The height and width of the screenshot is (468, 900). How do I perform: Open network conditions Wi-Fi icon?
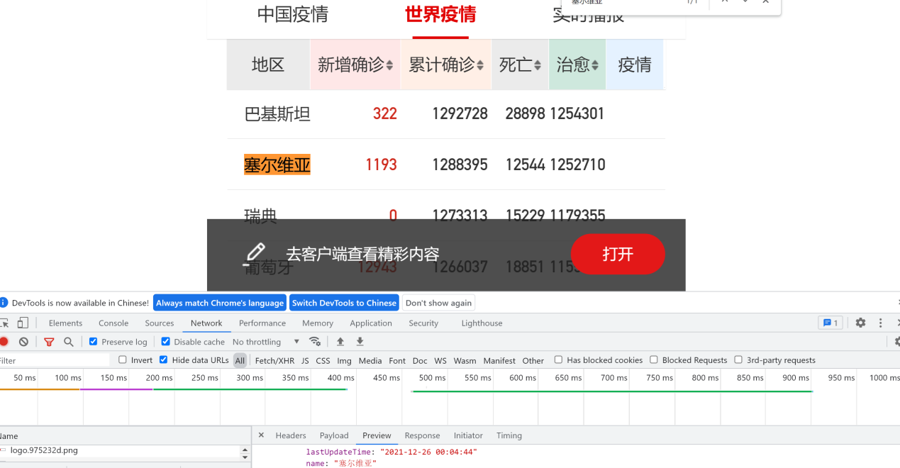[315, 342]
